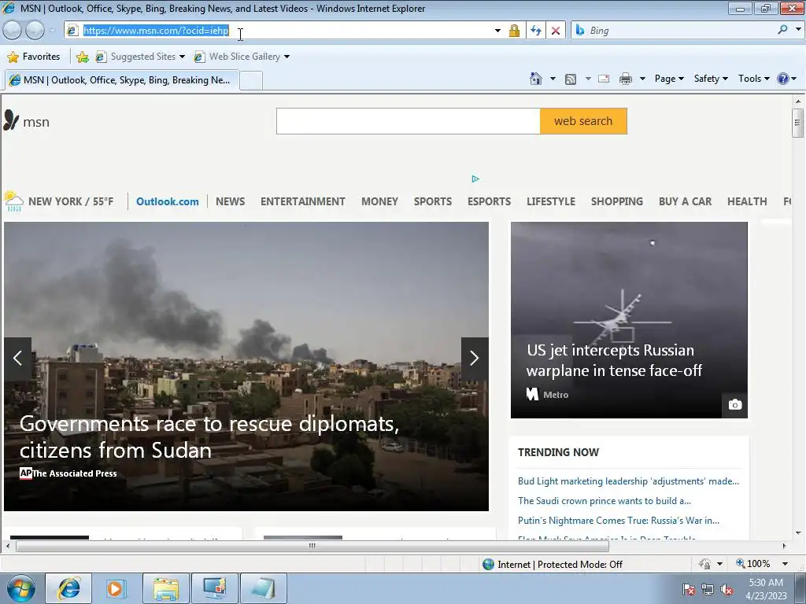This screenshot has width=806, height=604.
Task: Click the Forward navigation button
Action: click(x=35, y=31)
